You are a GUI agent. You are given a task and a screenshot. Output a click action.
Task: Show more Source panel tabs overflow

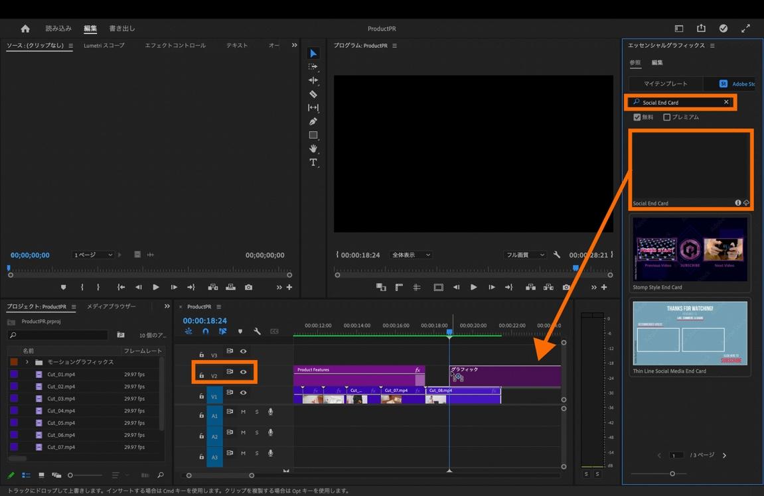pyautogui.click(x=294, y=45)
